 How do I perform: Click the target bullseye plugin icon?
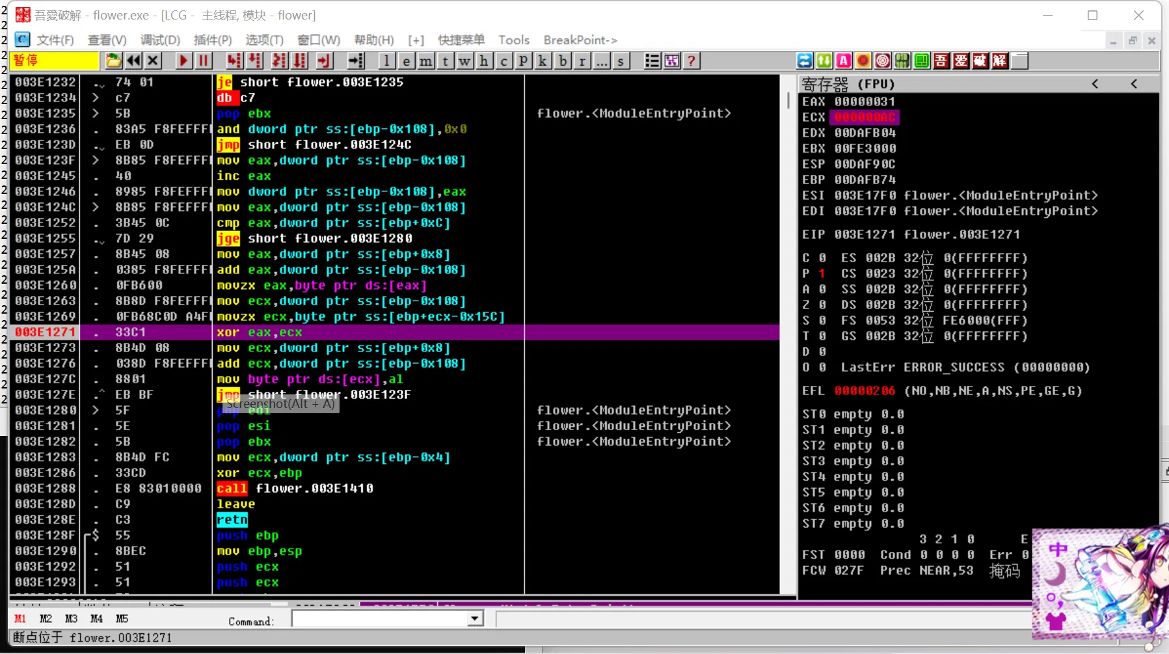[x=883, y=61]
